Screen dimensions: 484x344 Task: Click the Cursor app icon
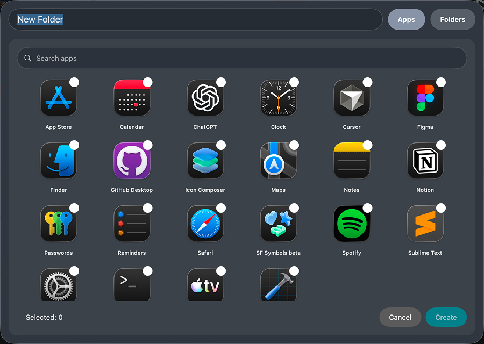pos(352,98)
